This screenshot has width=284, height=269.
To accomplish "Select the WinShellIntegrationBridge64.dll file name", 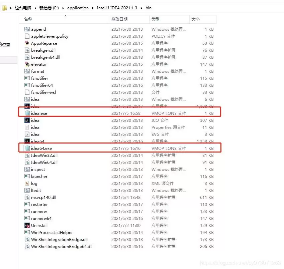I will [x=62, y=246].
